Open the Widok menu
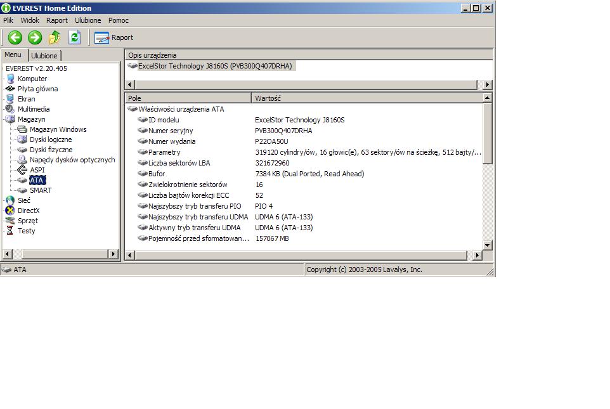 pos(30,20)
